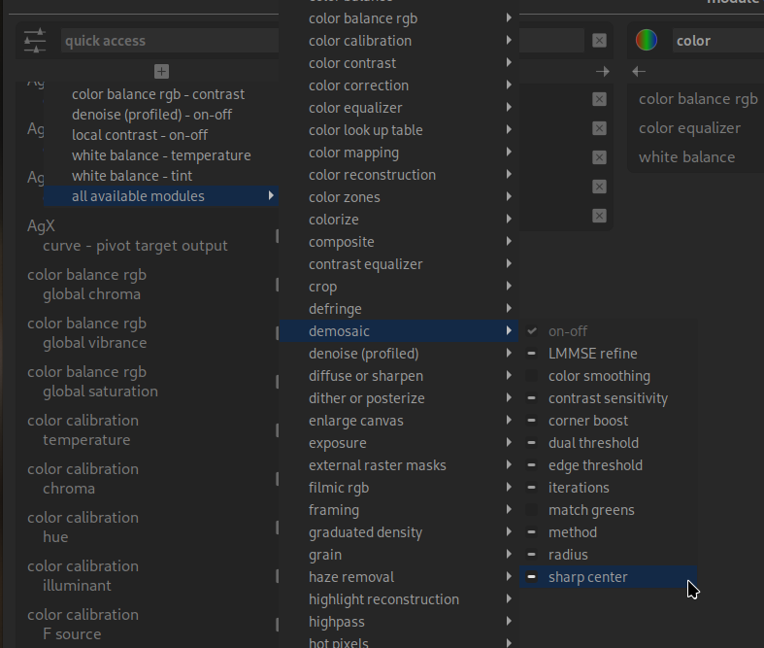Click the left arrow above color balance rgb
The width and height of the screenshot is (764, 648).
[638, 72]
